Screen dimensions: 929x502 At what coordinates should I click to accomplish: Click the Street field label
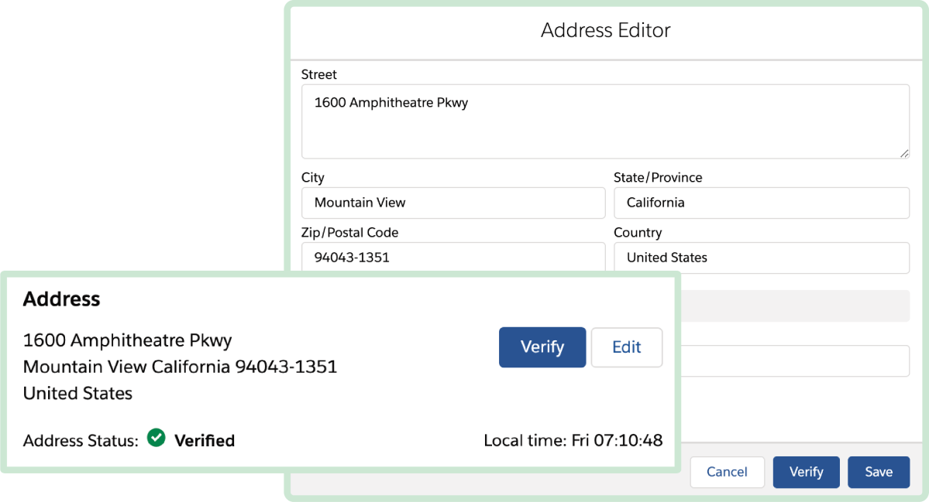point(319,74)
